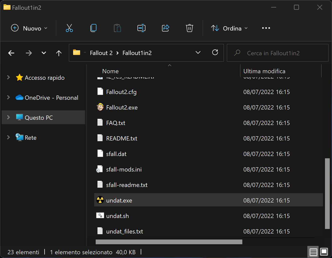
Task: Click Fallout 2 in the breadcrumb path
Action: coord(101,53)
